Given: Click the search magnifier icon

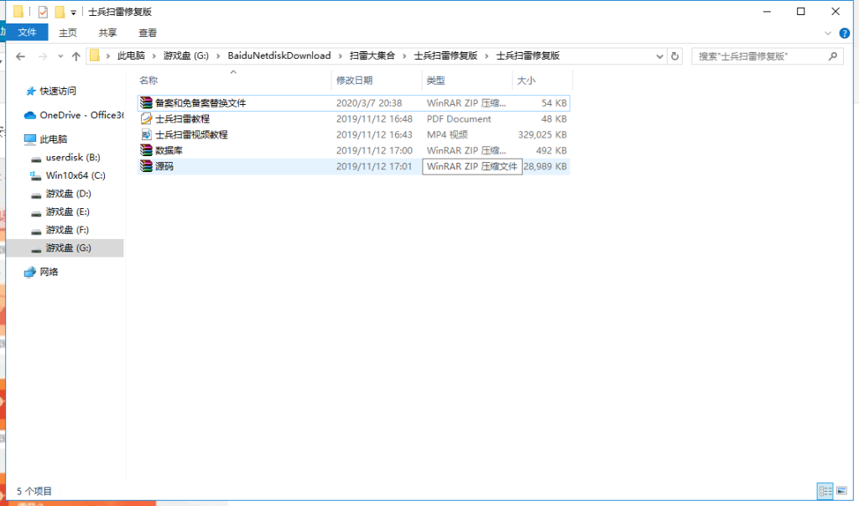Looking at the screenshot, I should point(833,56).
